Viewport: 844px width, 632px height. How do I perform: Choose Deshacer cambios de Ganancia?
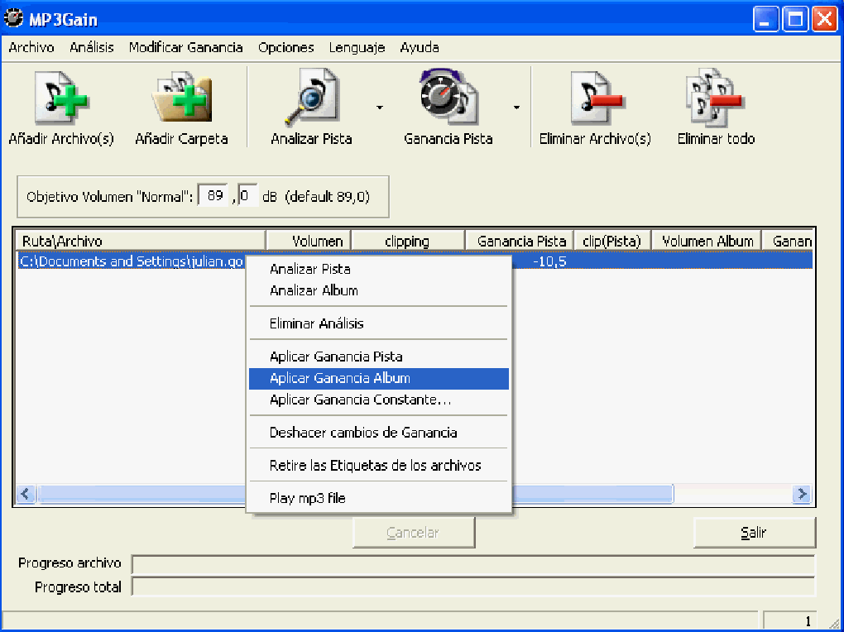(379, 433)
